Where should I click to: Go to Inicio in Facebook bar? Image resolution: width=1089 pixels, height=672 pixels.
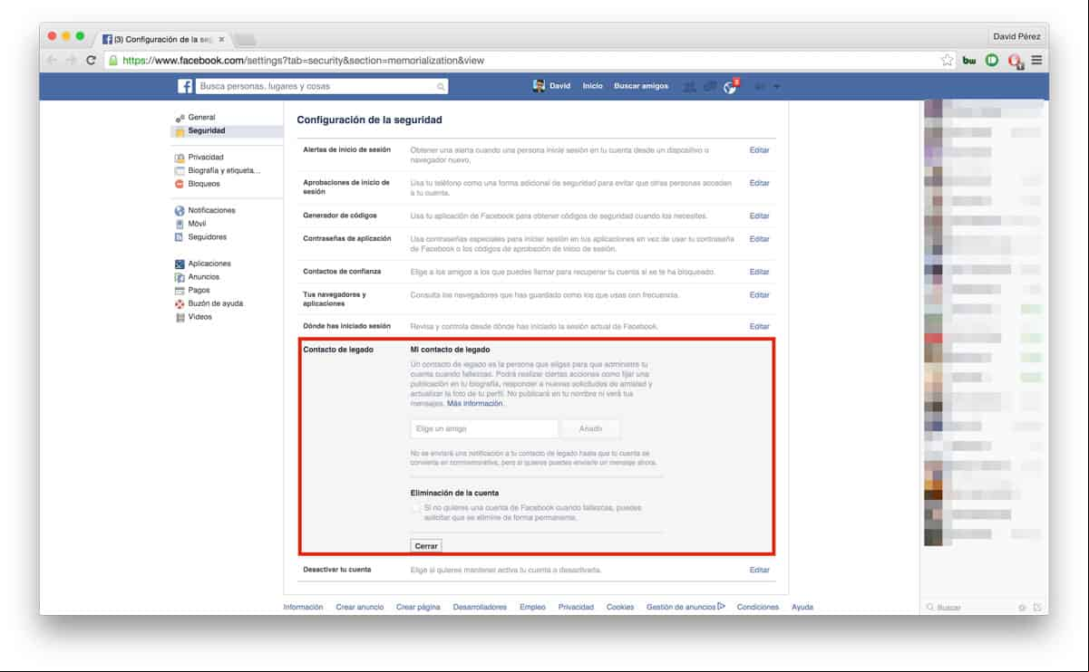(592, 86)
